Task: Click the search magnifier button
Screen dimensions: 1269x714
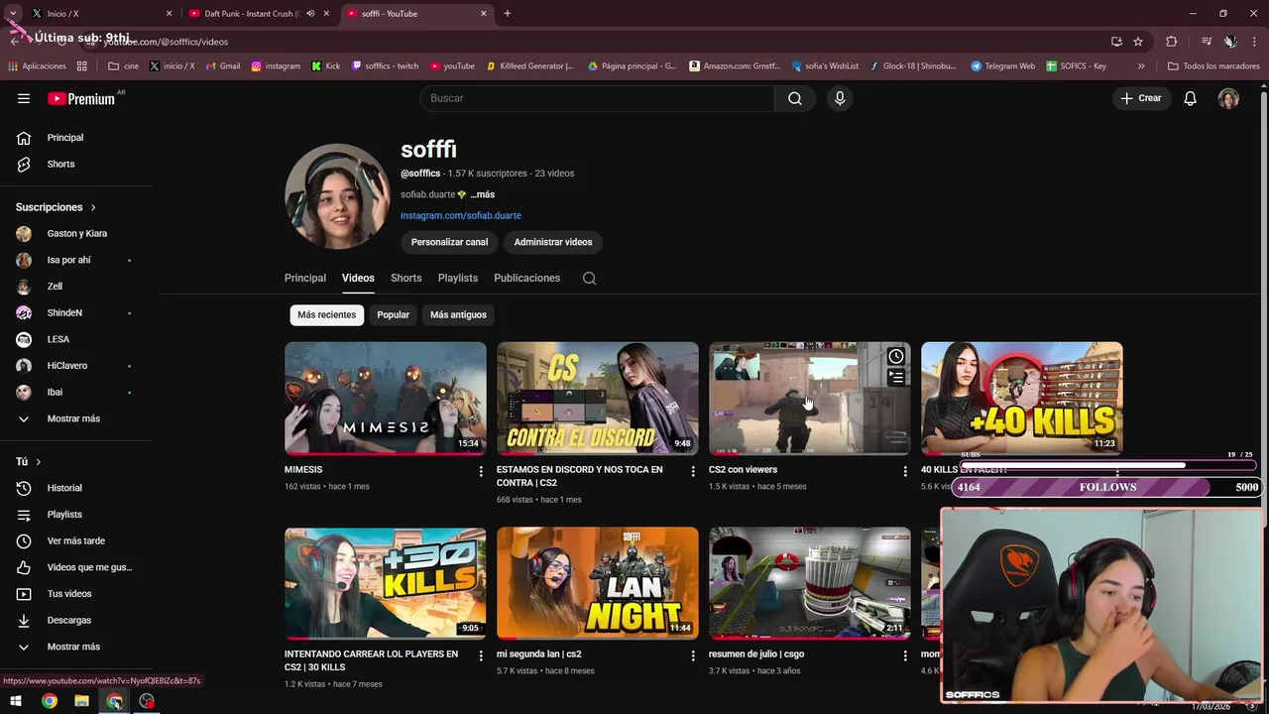Action: (795, 98)
